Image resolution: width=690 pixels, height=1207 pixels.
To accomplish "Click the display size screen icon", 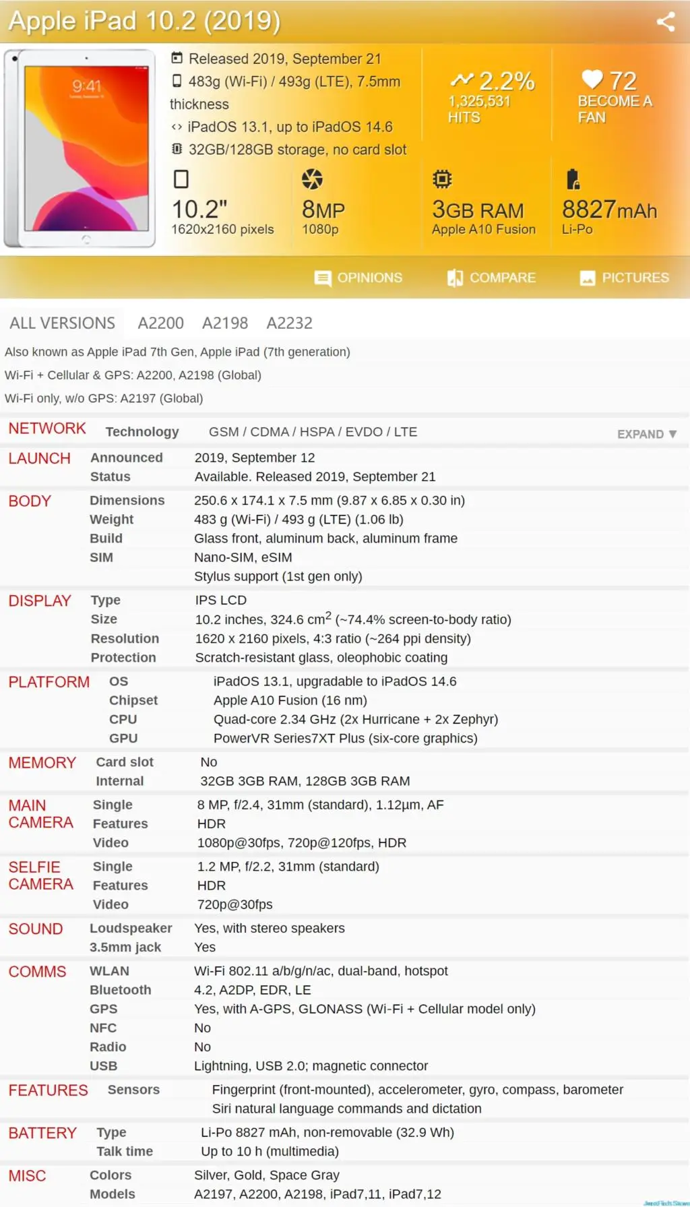I will pos(181,179).
